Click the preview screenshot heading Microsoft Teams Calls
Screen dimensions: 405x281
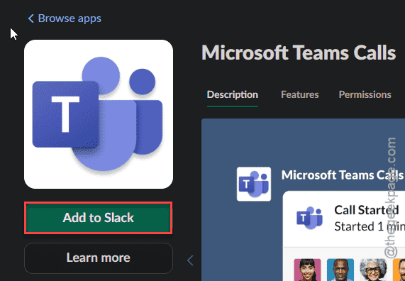coord(343,175)
